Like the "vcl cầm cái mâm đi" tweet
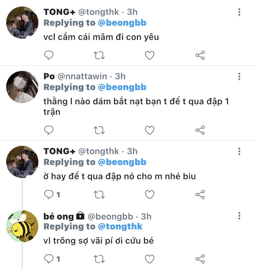Image resolution: width=256 pixels, height=269 pixels. [150, 55]
